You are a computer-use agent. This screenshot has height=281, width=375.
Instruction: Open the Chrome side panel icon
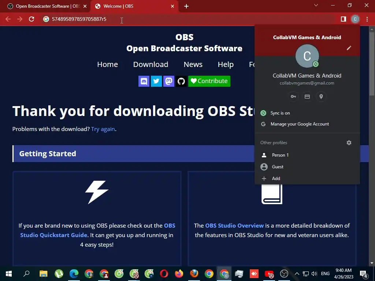click(344, 19)
